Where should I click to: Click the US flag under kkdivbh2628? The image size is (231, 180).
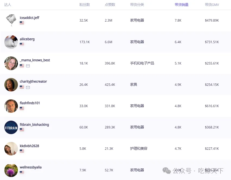22,151
